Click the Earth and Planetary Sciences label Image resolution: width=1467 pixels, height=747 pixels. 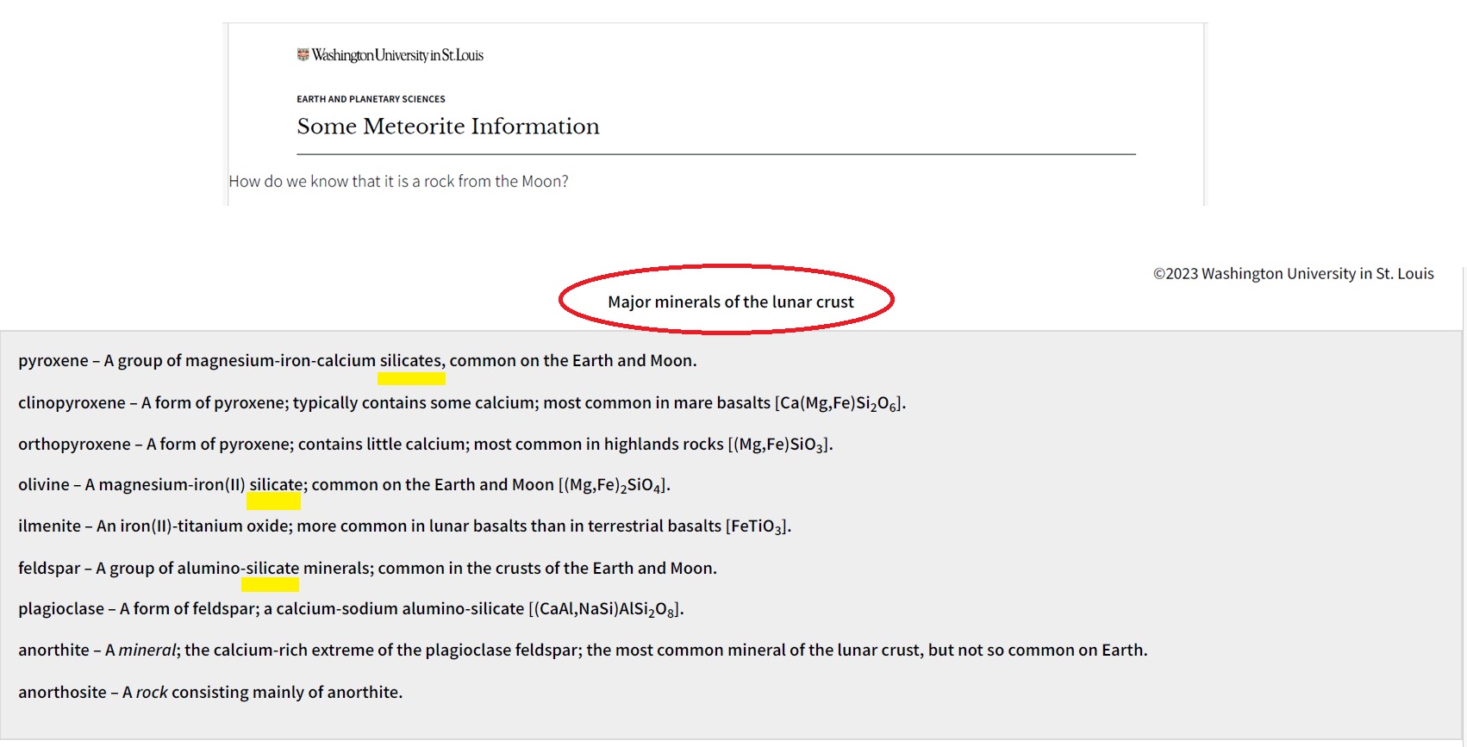click(x=371, y=99)
